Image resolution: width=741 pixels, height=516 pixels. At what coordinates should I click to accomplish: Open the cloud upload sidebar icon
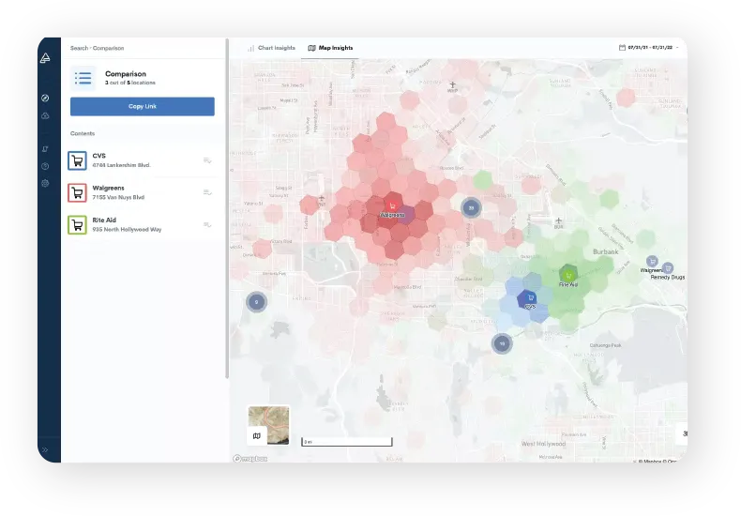point(45,115)
